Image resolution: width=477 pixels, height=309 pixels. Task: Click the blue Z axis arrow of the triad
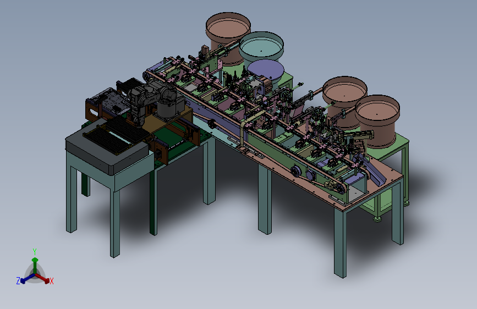coord(27,279)
